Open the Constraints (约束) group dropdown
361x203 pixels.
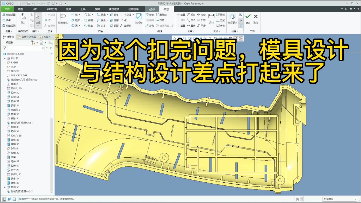click(x=191, y=32)
